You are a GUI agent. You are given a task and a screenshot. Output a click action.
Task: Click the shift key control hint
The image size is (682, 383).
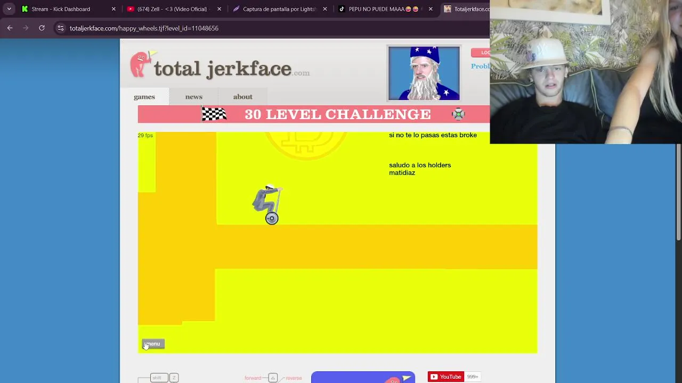point(159,378)
